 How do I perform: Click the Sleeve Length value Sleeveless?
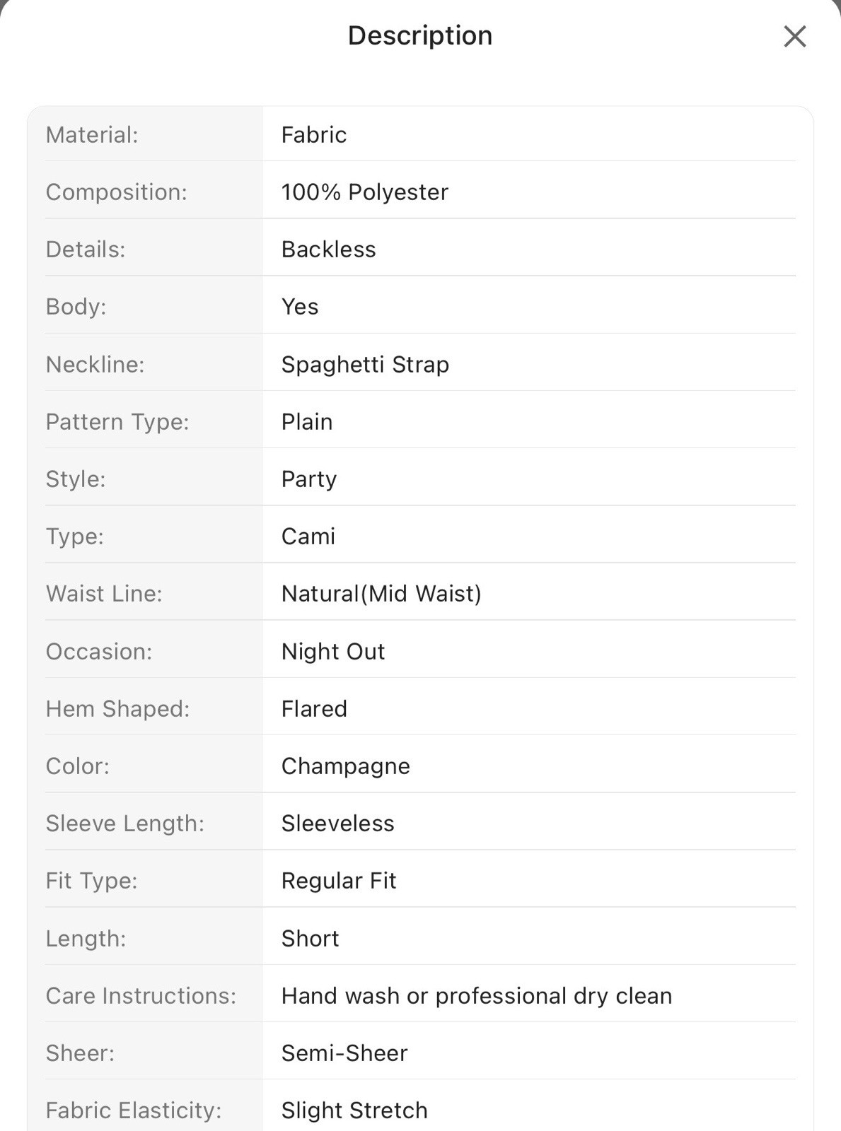(x=338, y=823)
